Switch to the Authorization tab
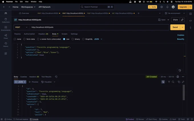This screenshot has width=194, height=121. [29, 34]
